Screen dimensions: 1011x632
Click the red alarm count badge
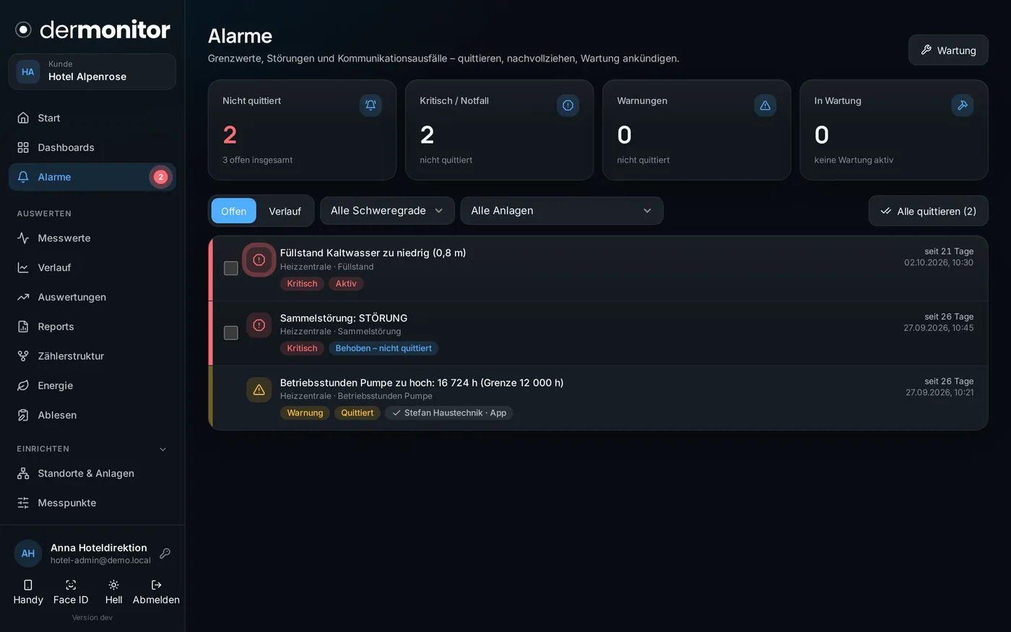[x=160, y=177]
